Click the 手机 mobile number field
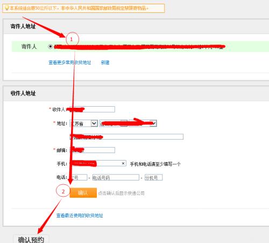Image resolution: width=269 pixels, height=243 pixels. tap(98, 163)
